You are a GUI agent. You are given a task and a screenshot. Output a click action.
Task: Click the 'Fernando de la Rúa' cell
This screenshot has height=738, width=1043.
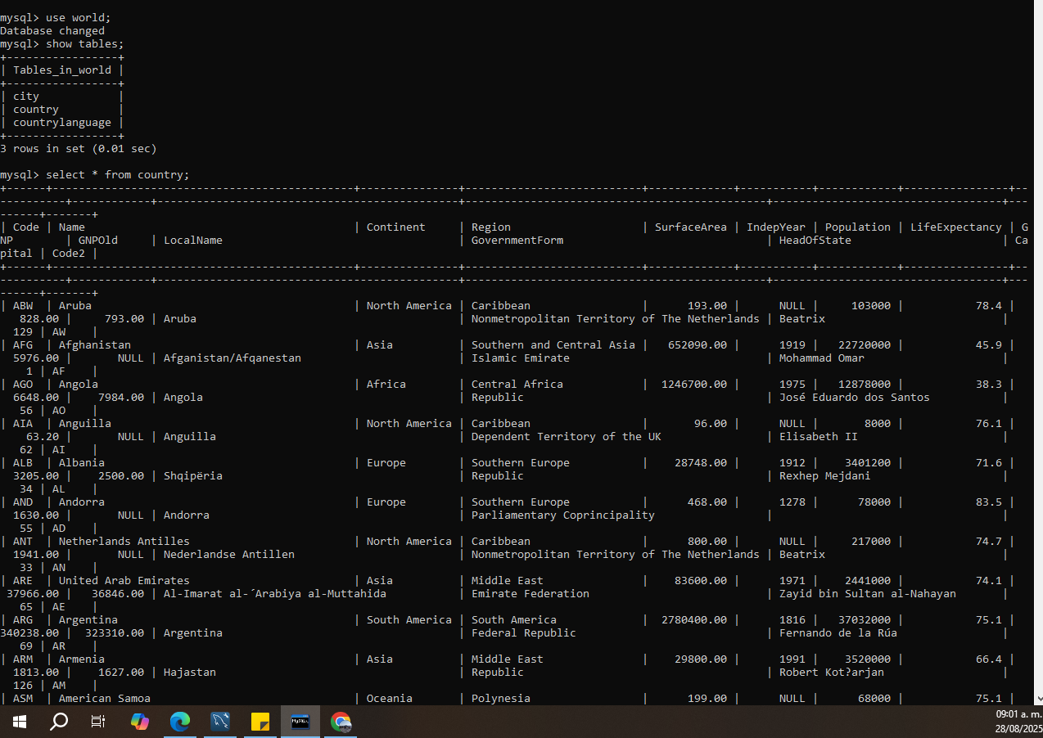(838, 633)
